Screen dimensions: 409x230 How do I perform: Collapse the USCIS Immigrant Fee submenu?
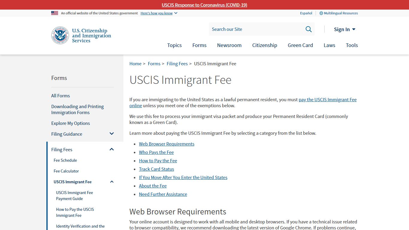coord(112,182)
